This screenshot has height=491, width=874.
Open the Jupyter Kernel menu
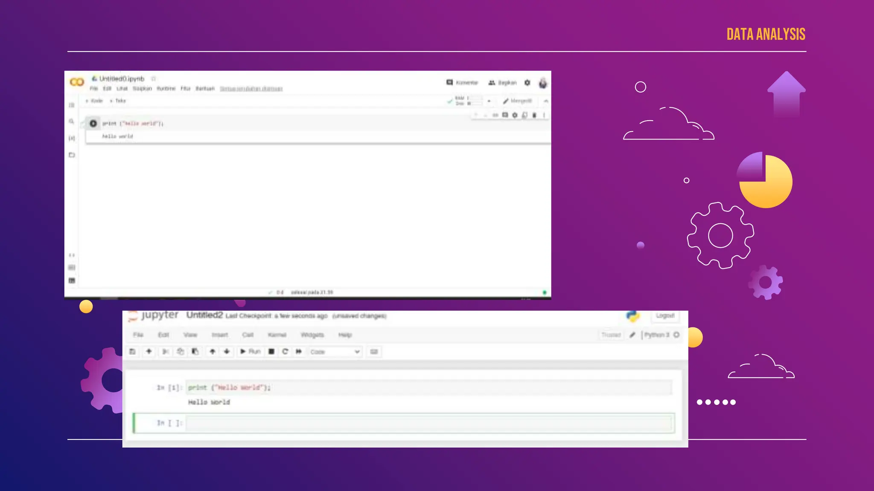tap(277, 335)
